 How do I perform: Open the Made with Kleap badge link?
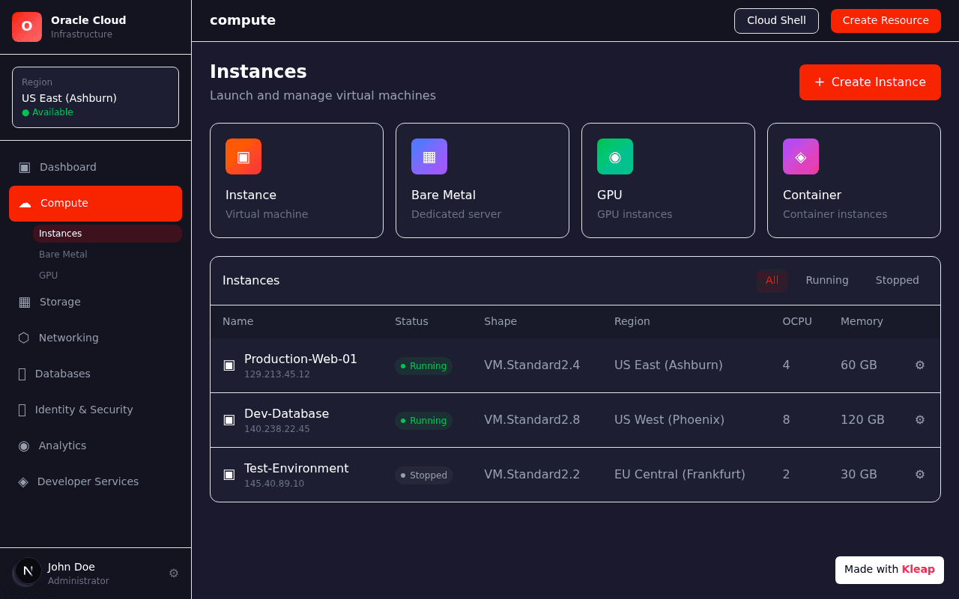point(889,570)
